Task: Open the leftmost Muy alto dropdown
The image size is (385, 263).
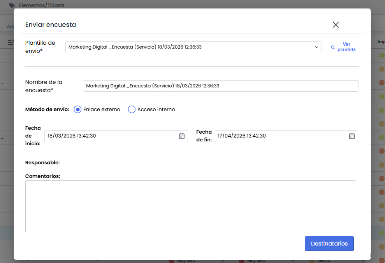Action: point(223,261)
